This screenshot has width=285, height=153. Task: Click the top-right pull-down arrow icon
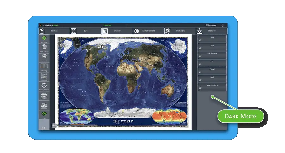coord(223,25)
